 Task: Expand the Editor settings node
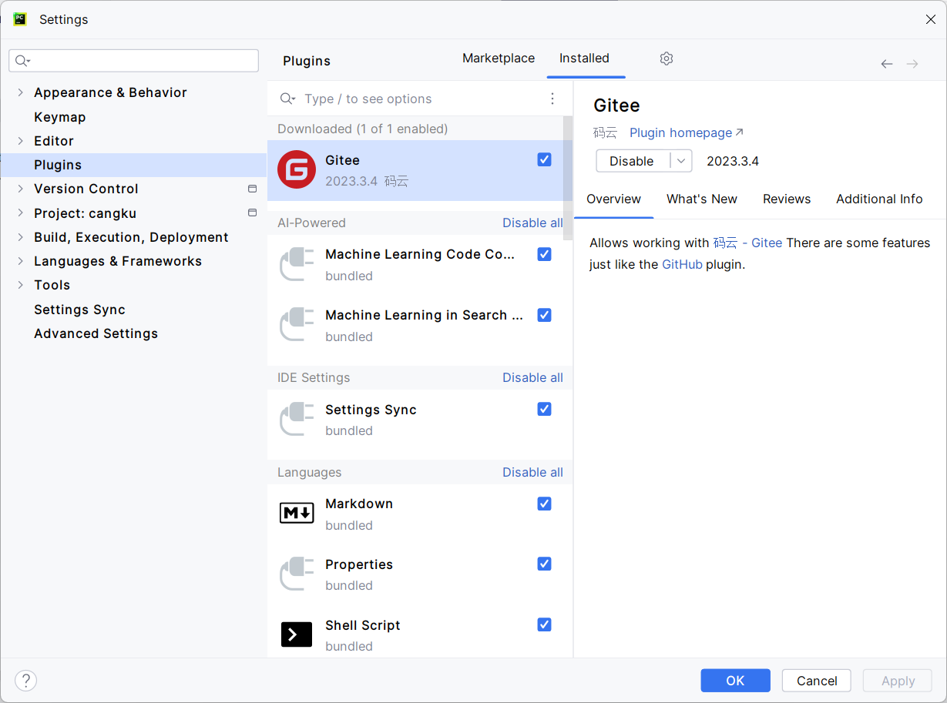click(x=21, y=141)
